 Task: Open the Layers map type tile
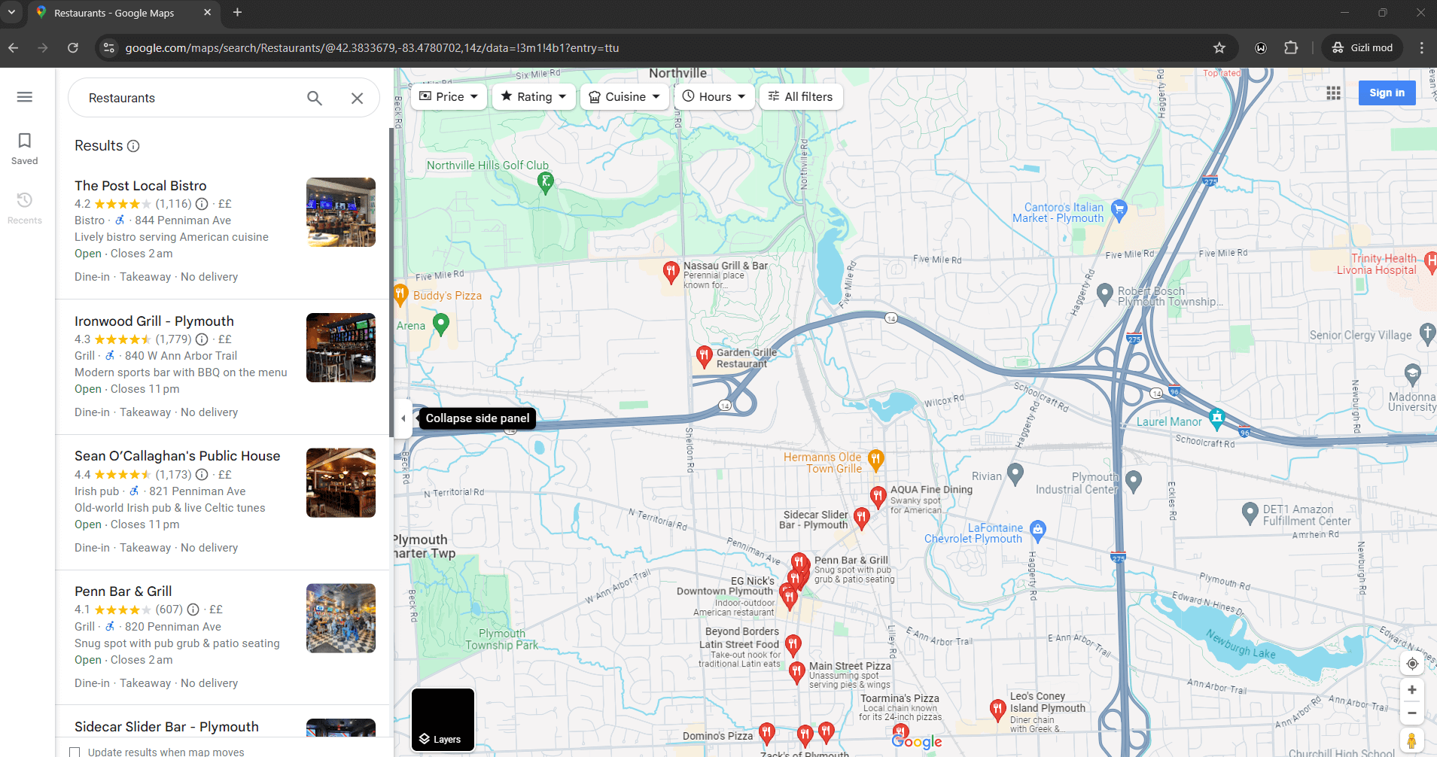tap(443, 719)
